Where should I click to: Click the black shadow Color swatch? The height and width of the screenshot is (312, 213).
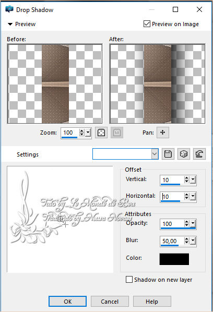pyautogui.click(x=174, y=259)
